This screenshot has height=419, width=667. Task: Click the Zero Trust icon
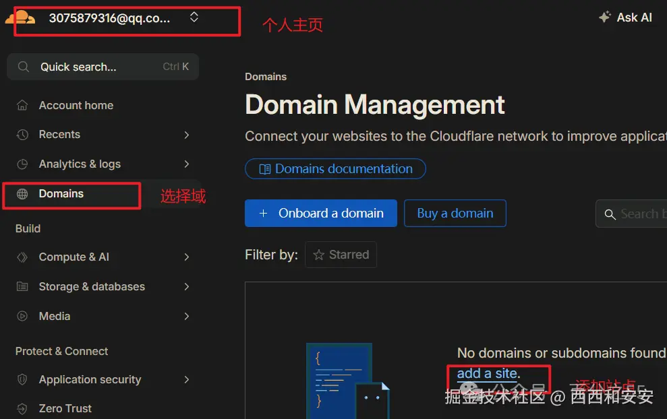22,409
